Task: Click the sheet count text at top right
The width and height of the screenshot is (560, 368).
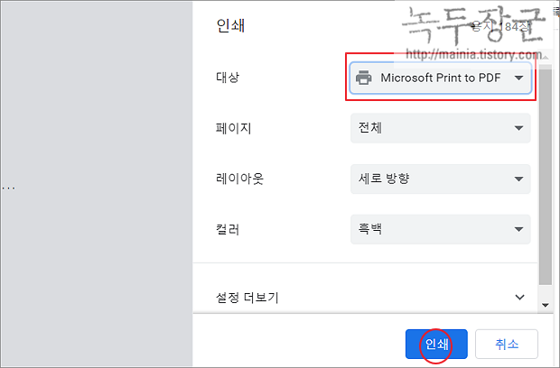Action: [500, 26]
